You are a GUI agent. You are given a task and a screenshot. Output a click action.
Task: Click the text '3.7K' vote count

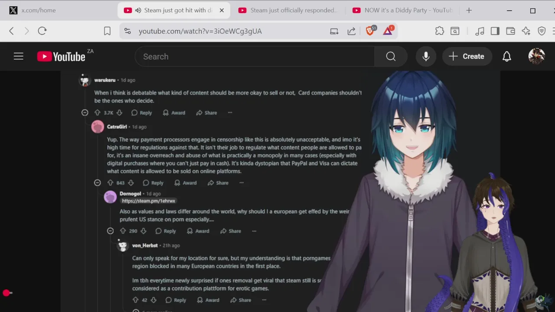click(108, 113)
